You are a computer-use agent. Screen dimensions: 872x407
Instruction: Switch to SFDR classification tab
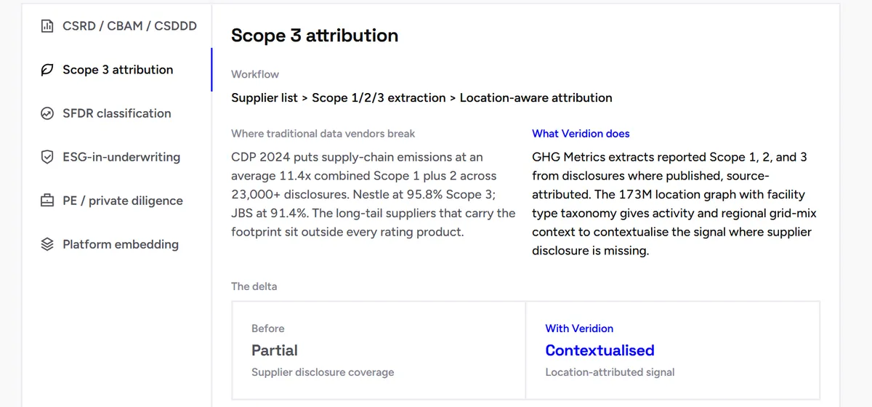tap(116, 113)
